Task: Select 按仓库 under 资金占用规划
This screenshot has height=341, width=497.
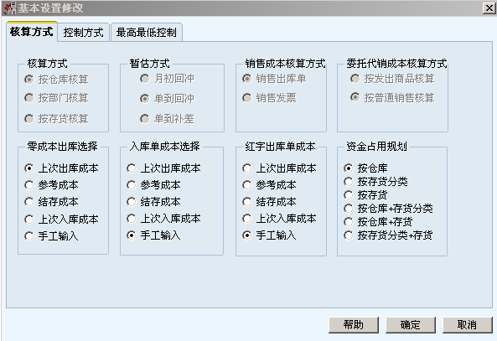Action: point(366,168)
